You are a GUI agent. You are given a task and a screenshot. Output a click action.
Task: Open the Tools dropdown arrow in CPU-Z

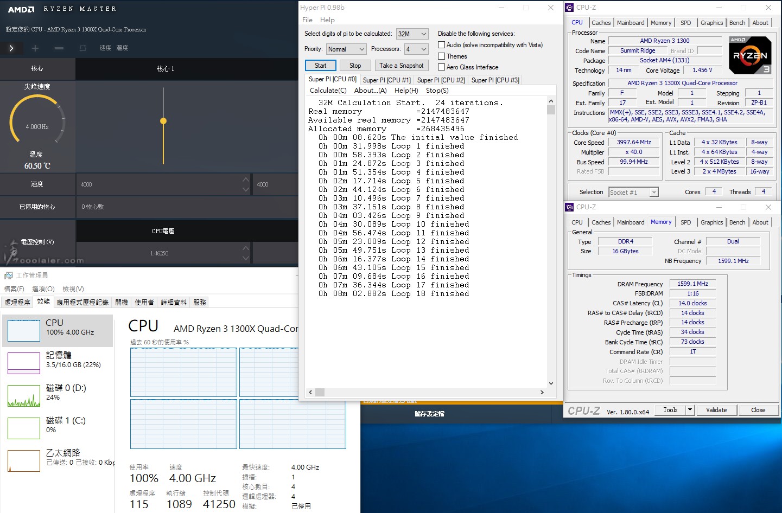coord(690,410)
